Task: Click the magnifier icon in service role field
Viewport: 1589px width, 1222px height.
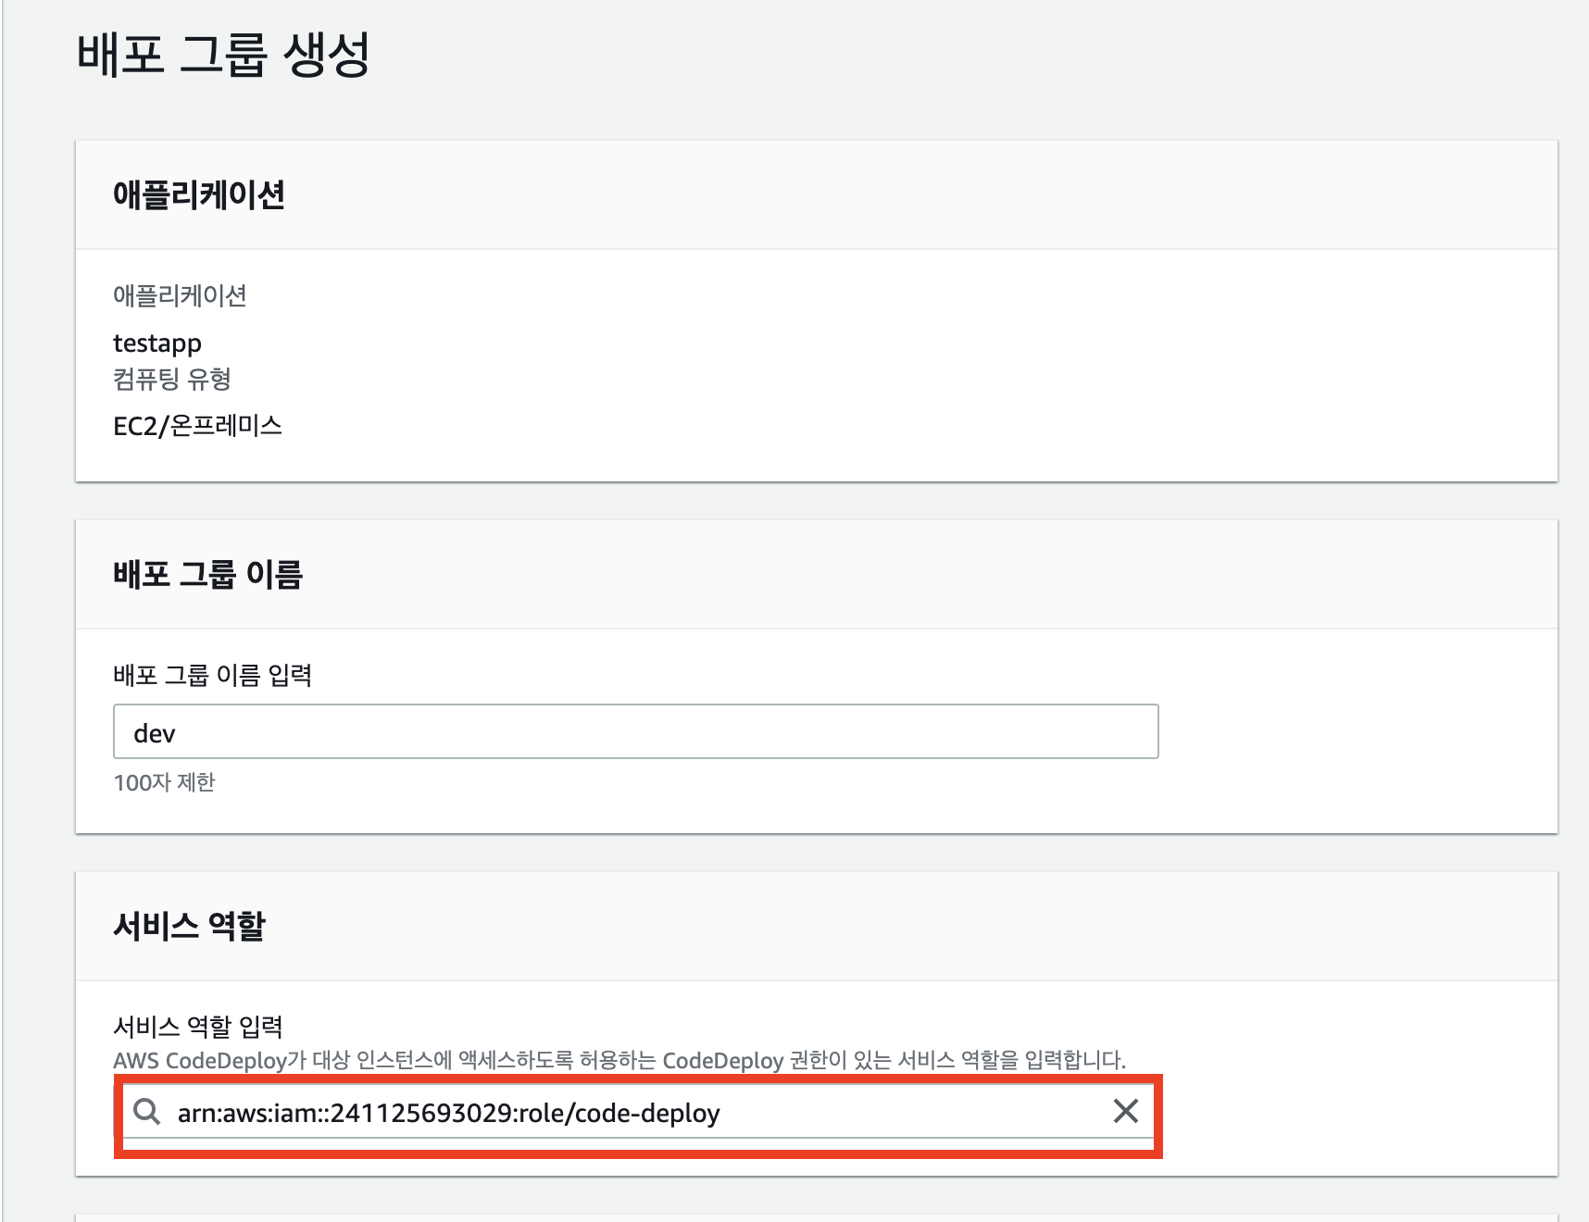Action: [146, 1112]
